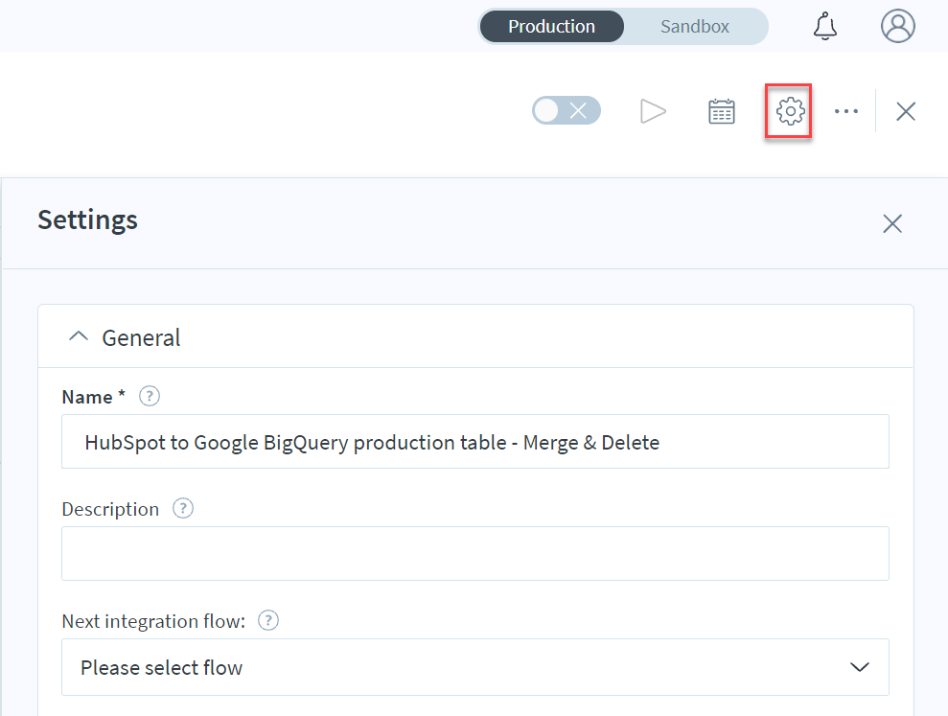Switch to Production environment

pos(551,27)
